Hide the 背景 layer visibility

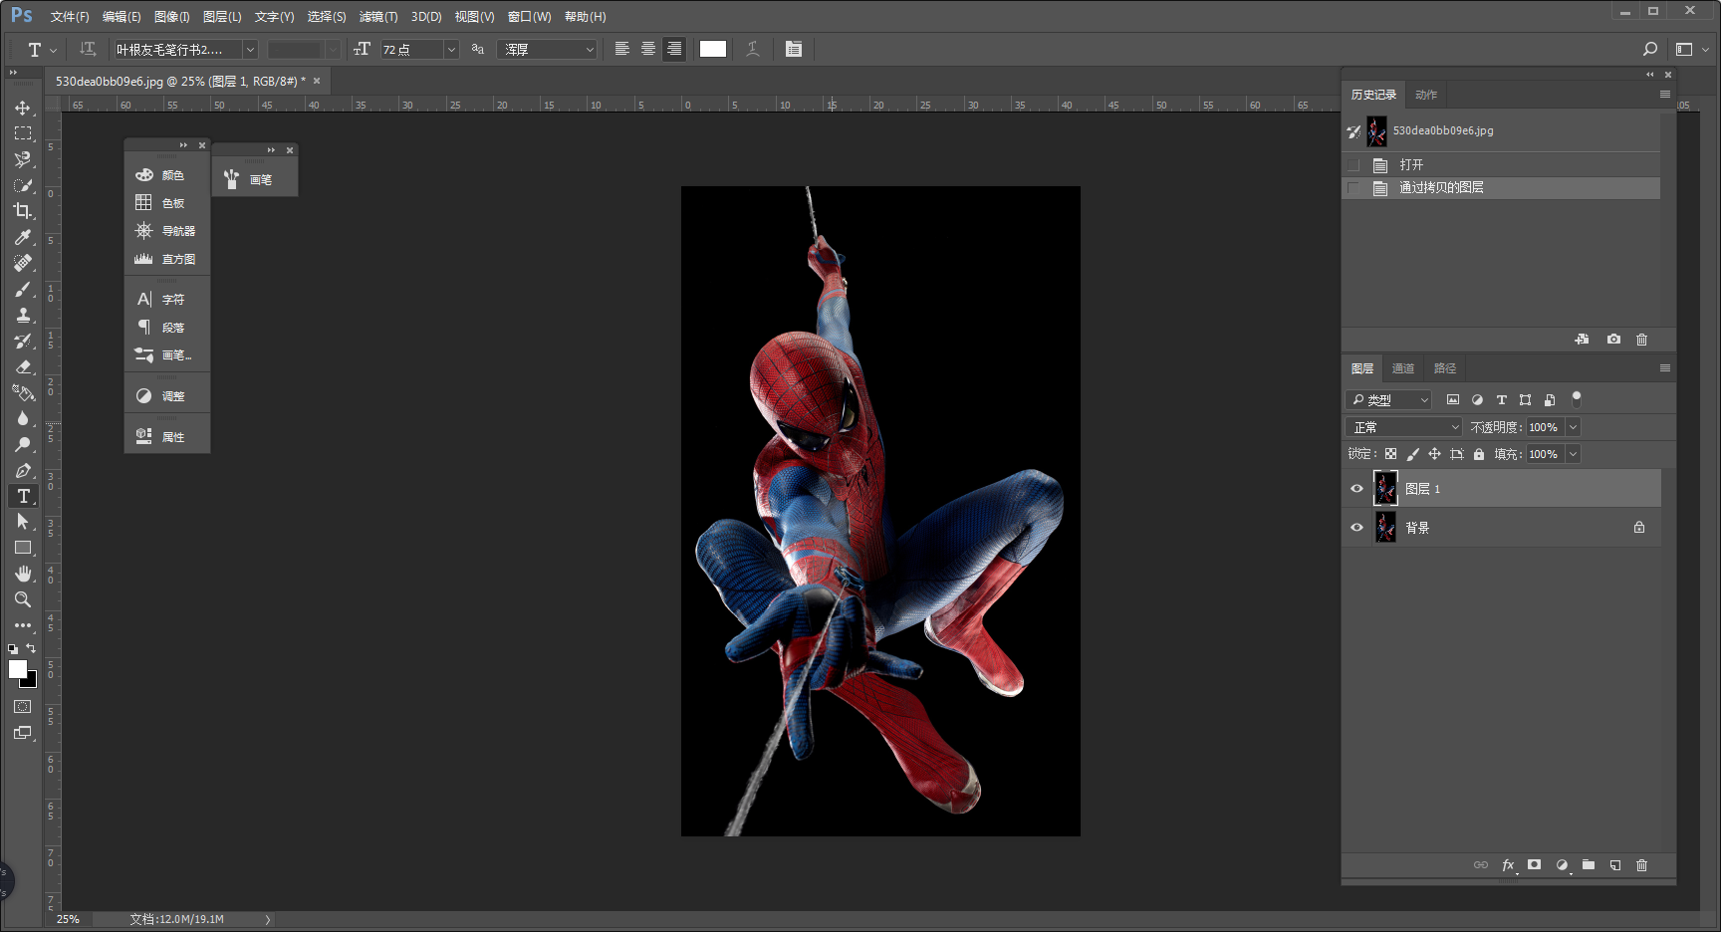click(x=1356, y=528)
